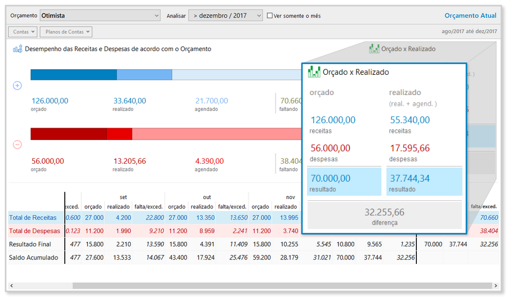Open the Planos de Contas dropdown
This screenshot has height=297, width=507.
click(x=66, y=31)
